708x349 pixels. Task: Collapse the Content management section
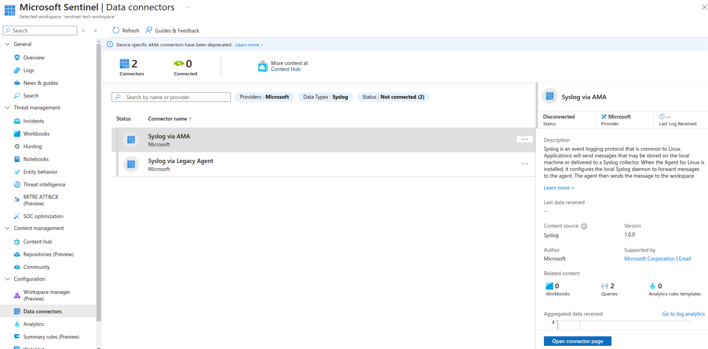8,228
